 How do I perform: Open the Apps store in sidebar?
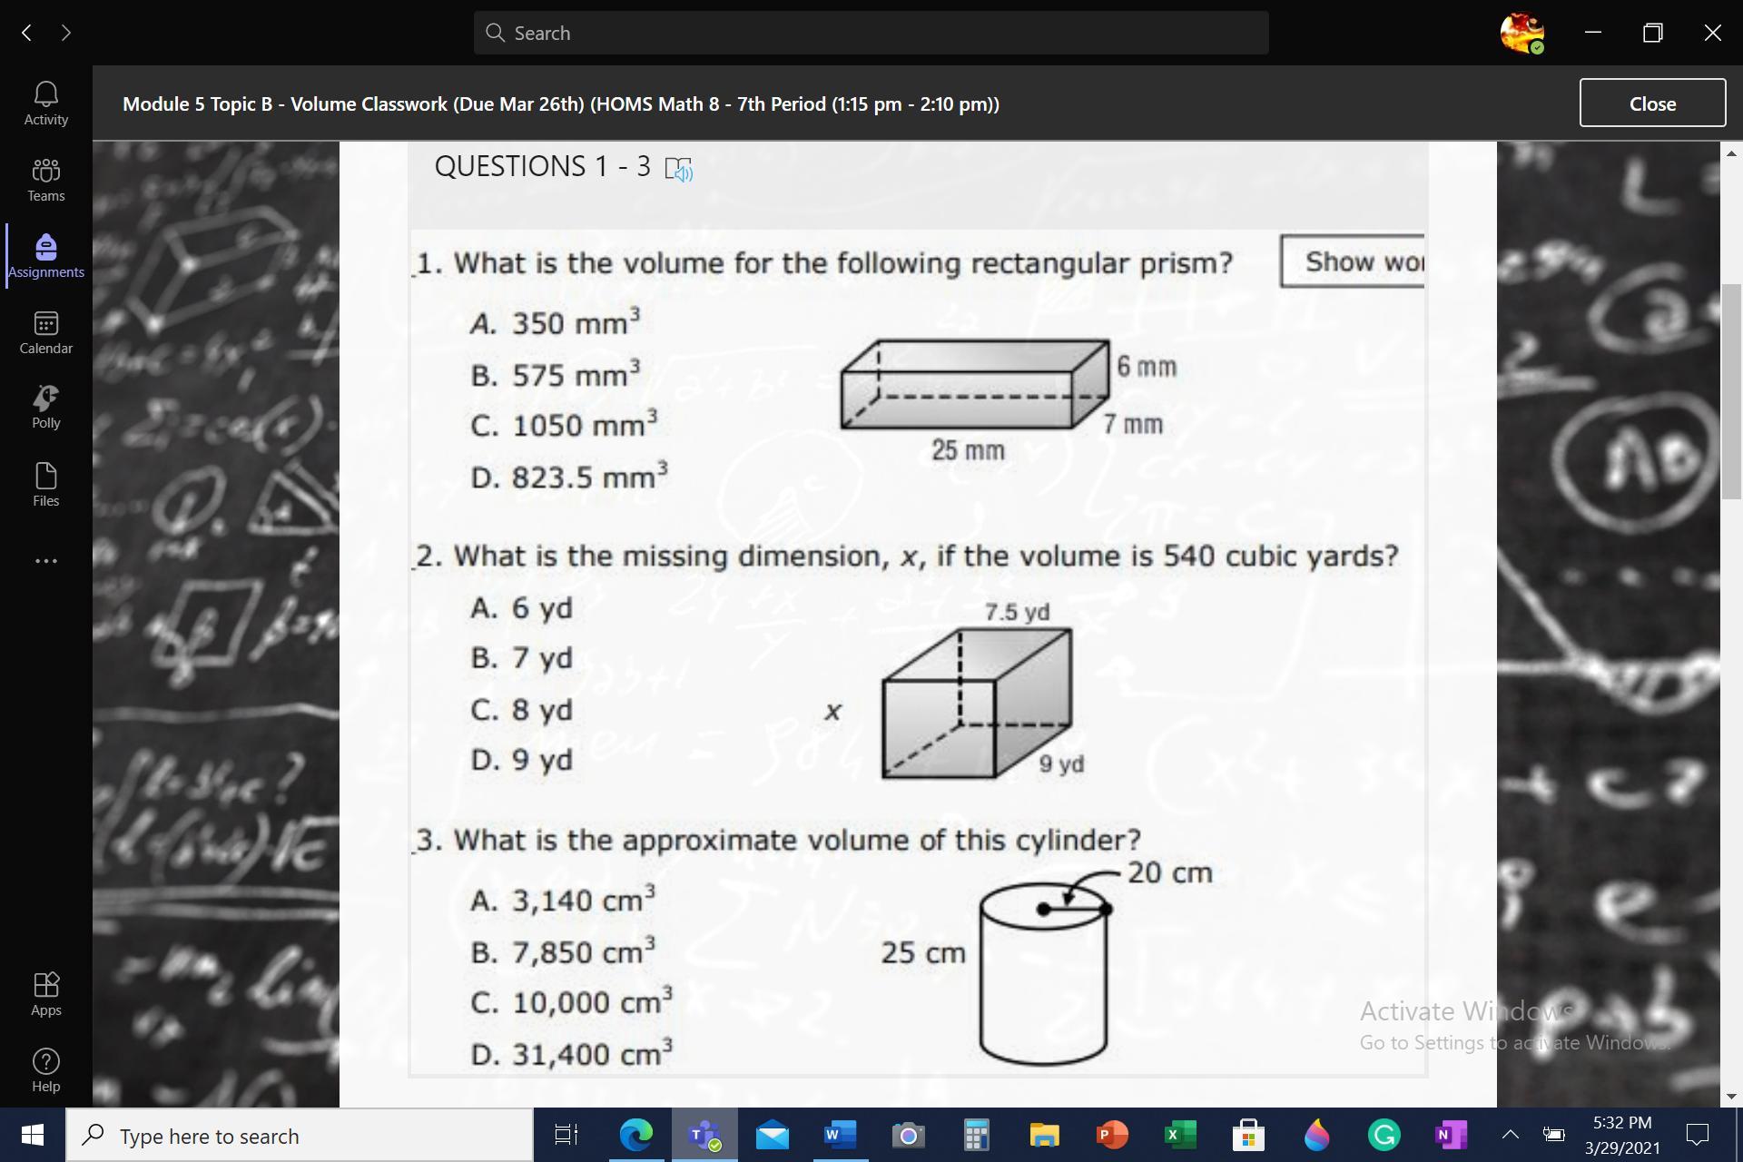(x=45, y=994)
